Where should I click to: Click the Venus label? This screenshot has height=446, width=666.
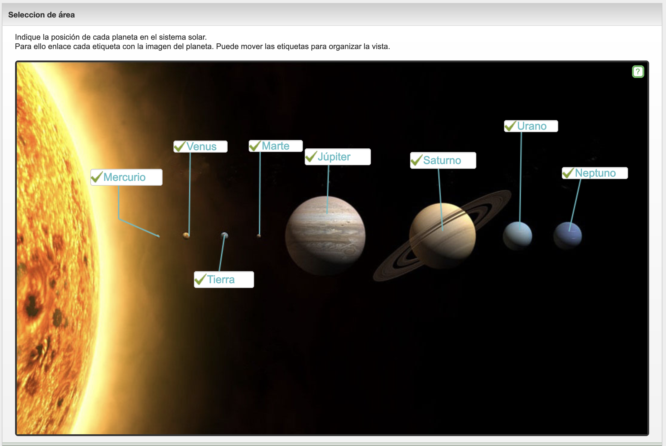tap(201, 147)
